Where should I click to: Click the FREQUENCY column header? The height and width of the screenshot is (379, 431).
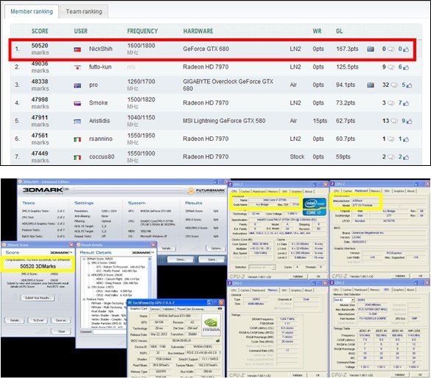[142, 31]
